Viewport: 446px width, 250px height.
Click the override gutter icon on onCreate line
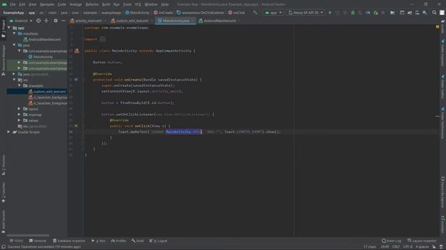pos(76,80)
